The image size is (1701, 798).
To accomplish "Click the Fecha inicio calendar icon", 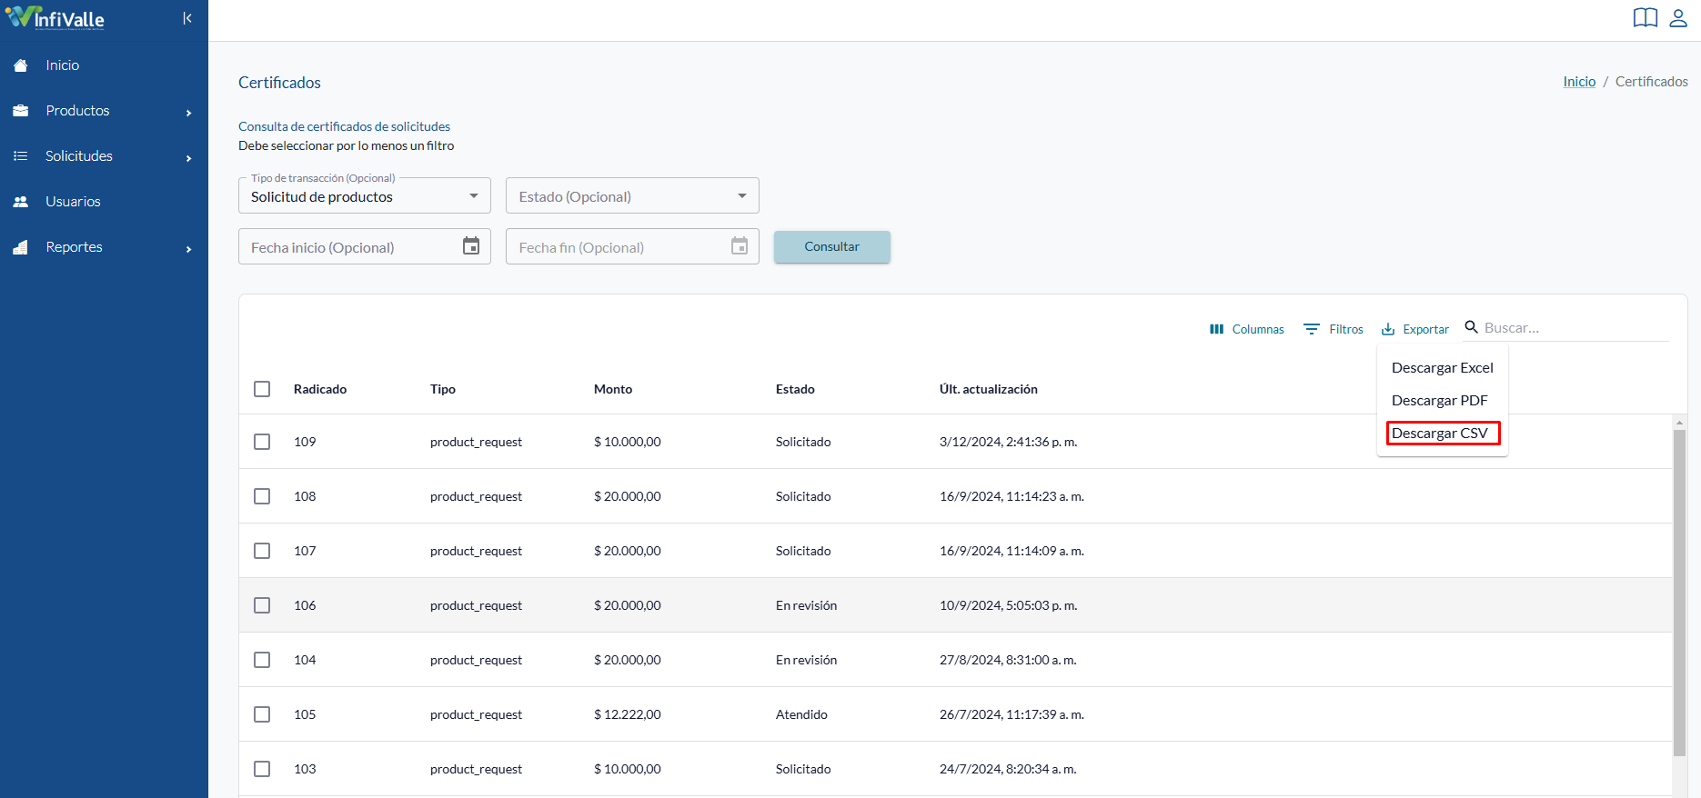I will (471, 246).
